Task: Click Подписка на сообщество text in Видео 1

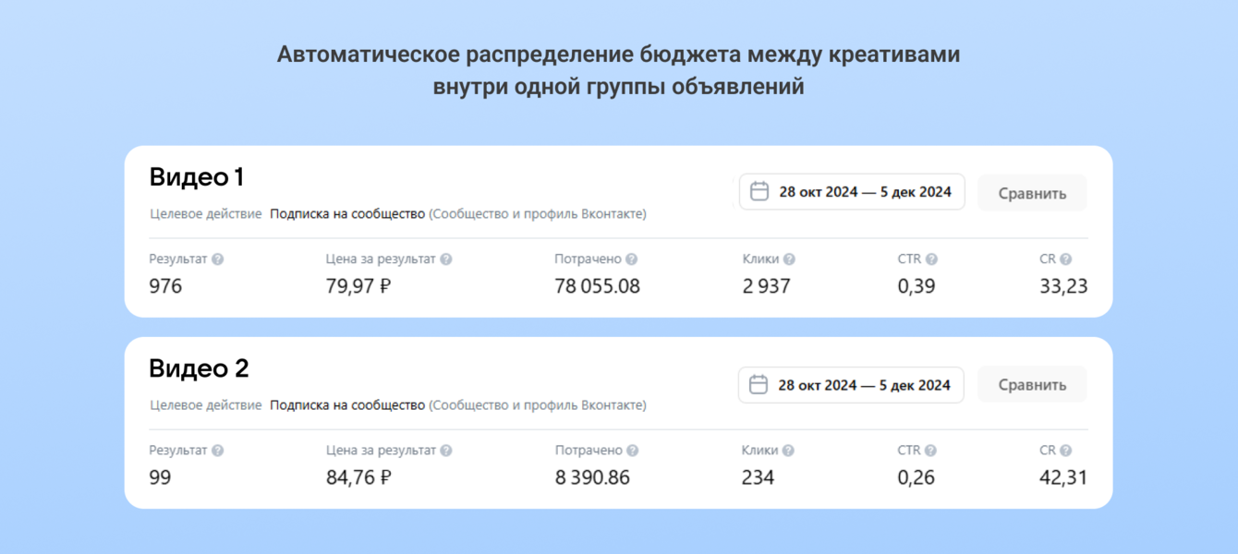Action: pyautogui.click(x=347, y=214)
